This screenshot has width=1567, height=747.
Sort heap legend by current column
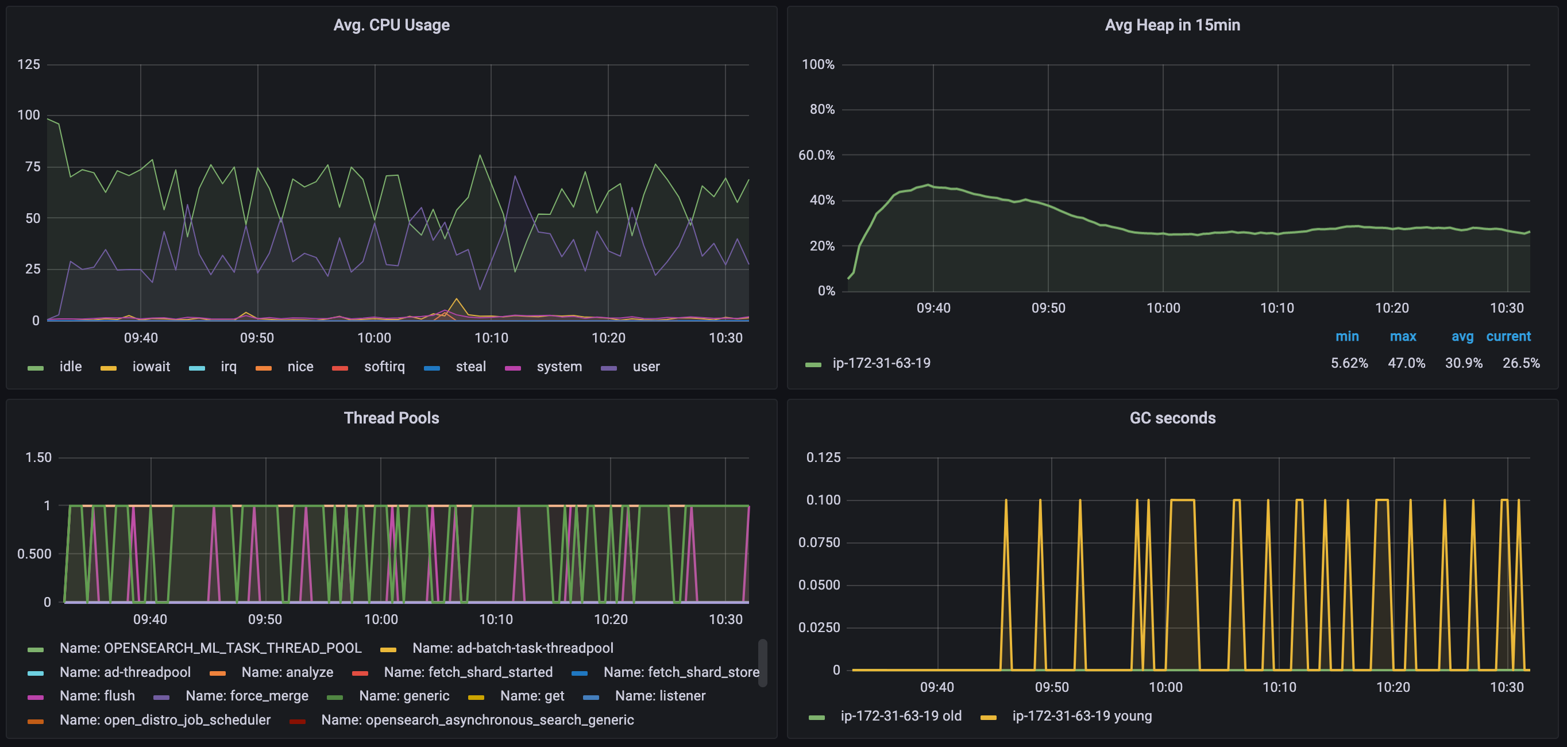[x=1508, y=336]
